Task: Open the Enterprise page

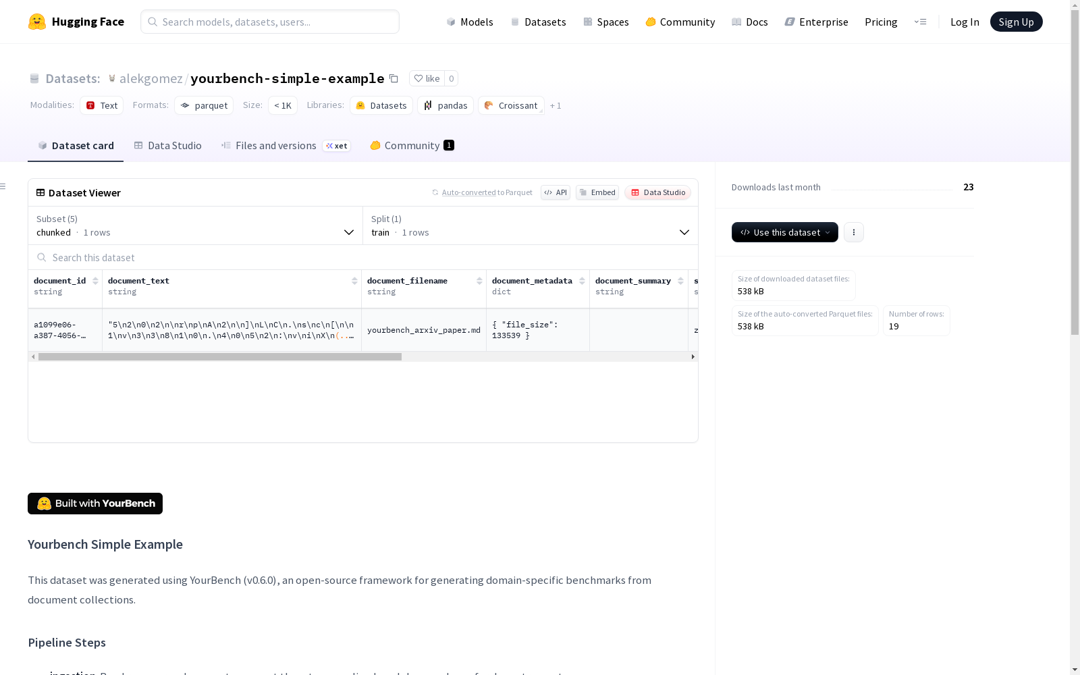Action: pyautogui.click(x=817, y=22)
